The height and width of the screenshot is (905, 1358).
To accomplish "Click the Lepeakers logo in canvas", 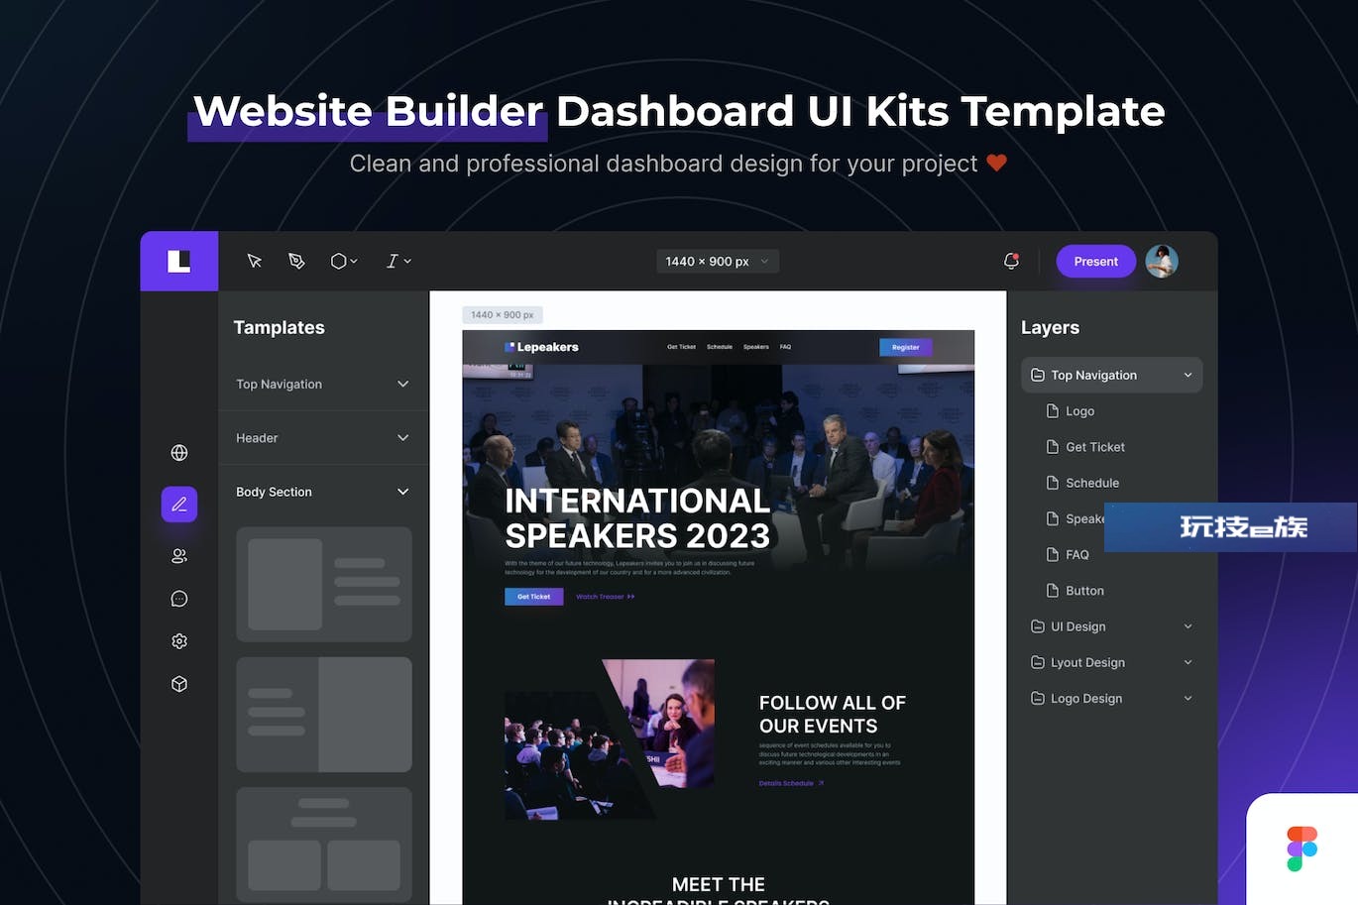I will pyautogui.click(x=541, y=347).
